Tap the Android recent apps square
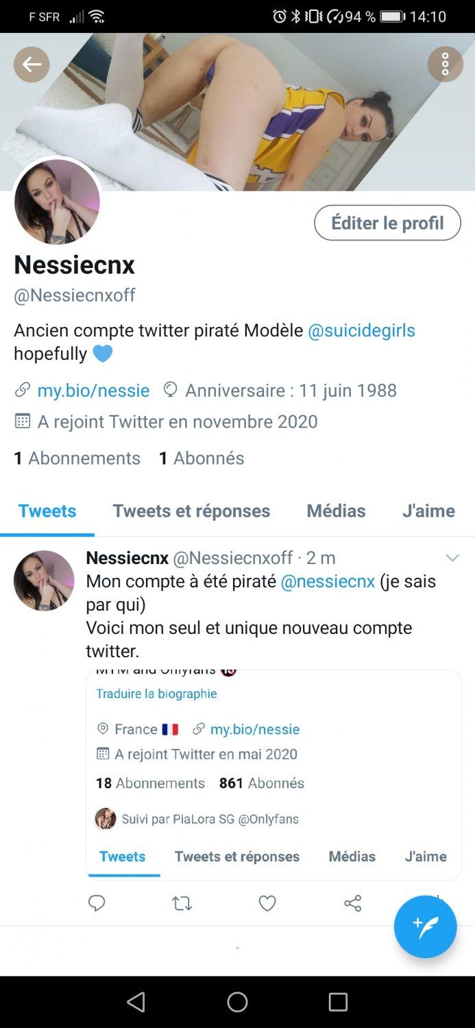Viewport: 475px width, 1028px height. coord(338,1003)
